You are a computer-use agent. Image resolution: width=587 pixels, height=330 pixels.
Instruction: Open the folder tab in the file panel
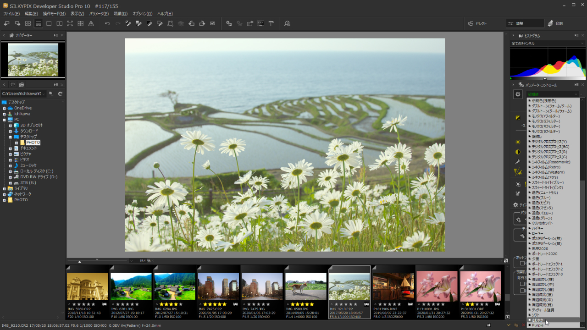[x=22, y=85]
